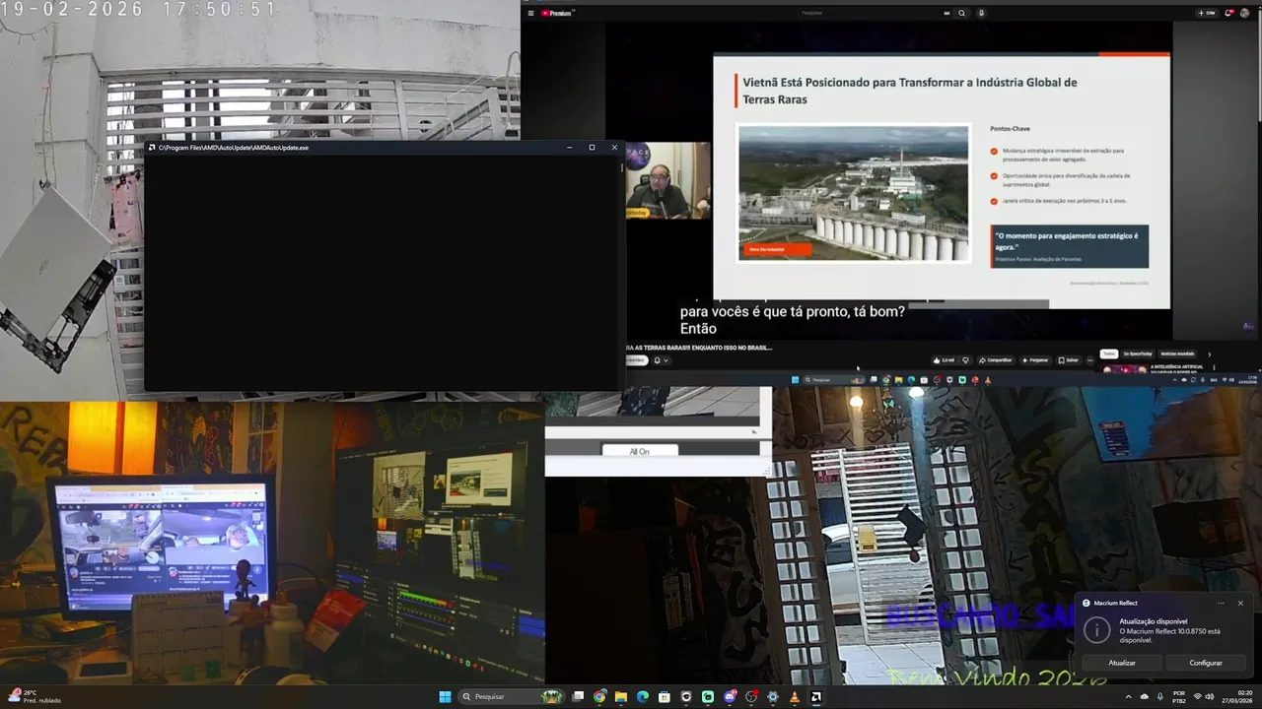Image resolution: width=1262 pixels, height=709 pixels.
Task: Show hidden system tray icons
Action: [x=1128, y=697]
